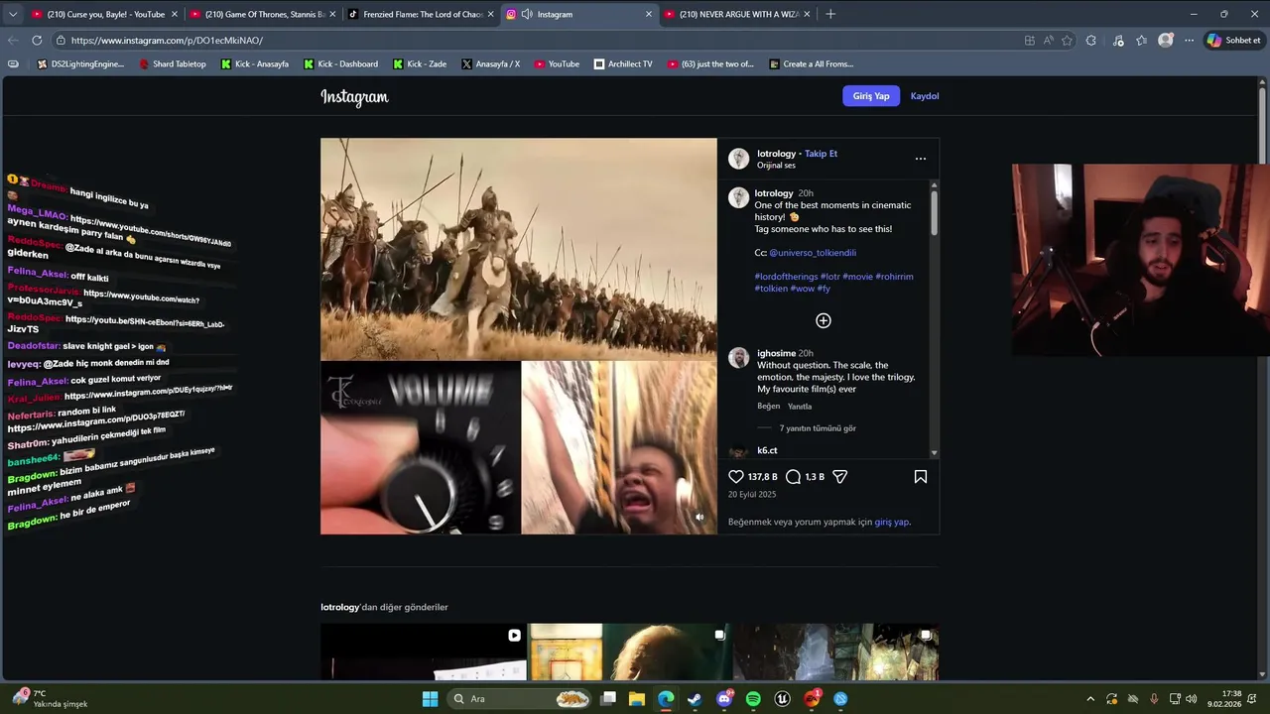Open the Windows Start menu

pyautogui.click(x=430, y=699)
